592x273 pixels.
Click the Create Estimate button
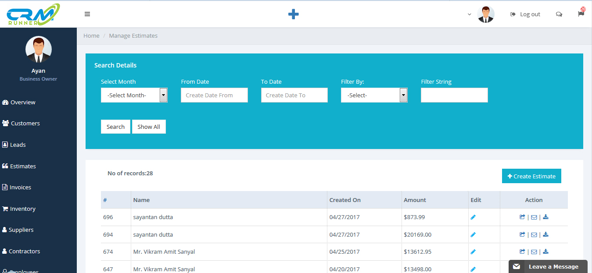(531, 176)
